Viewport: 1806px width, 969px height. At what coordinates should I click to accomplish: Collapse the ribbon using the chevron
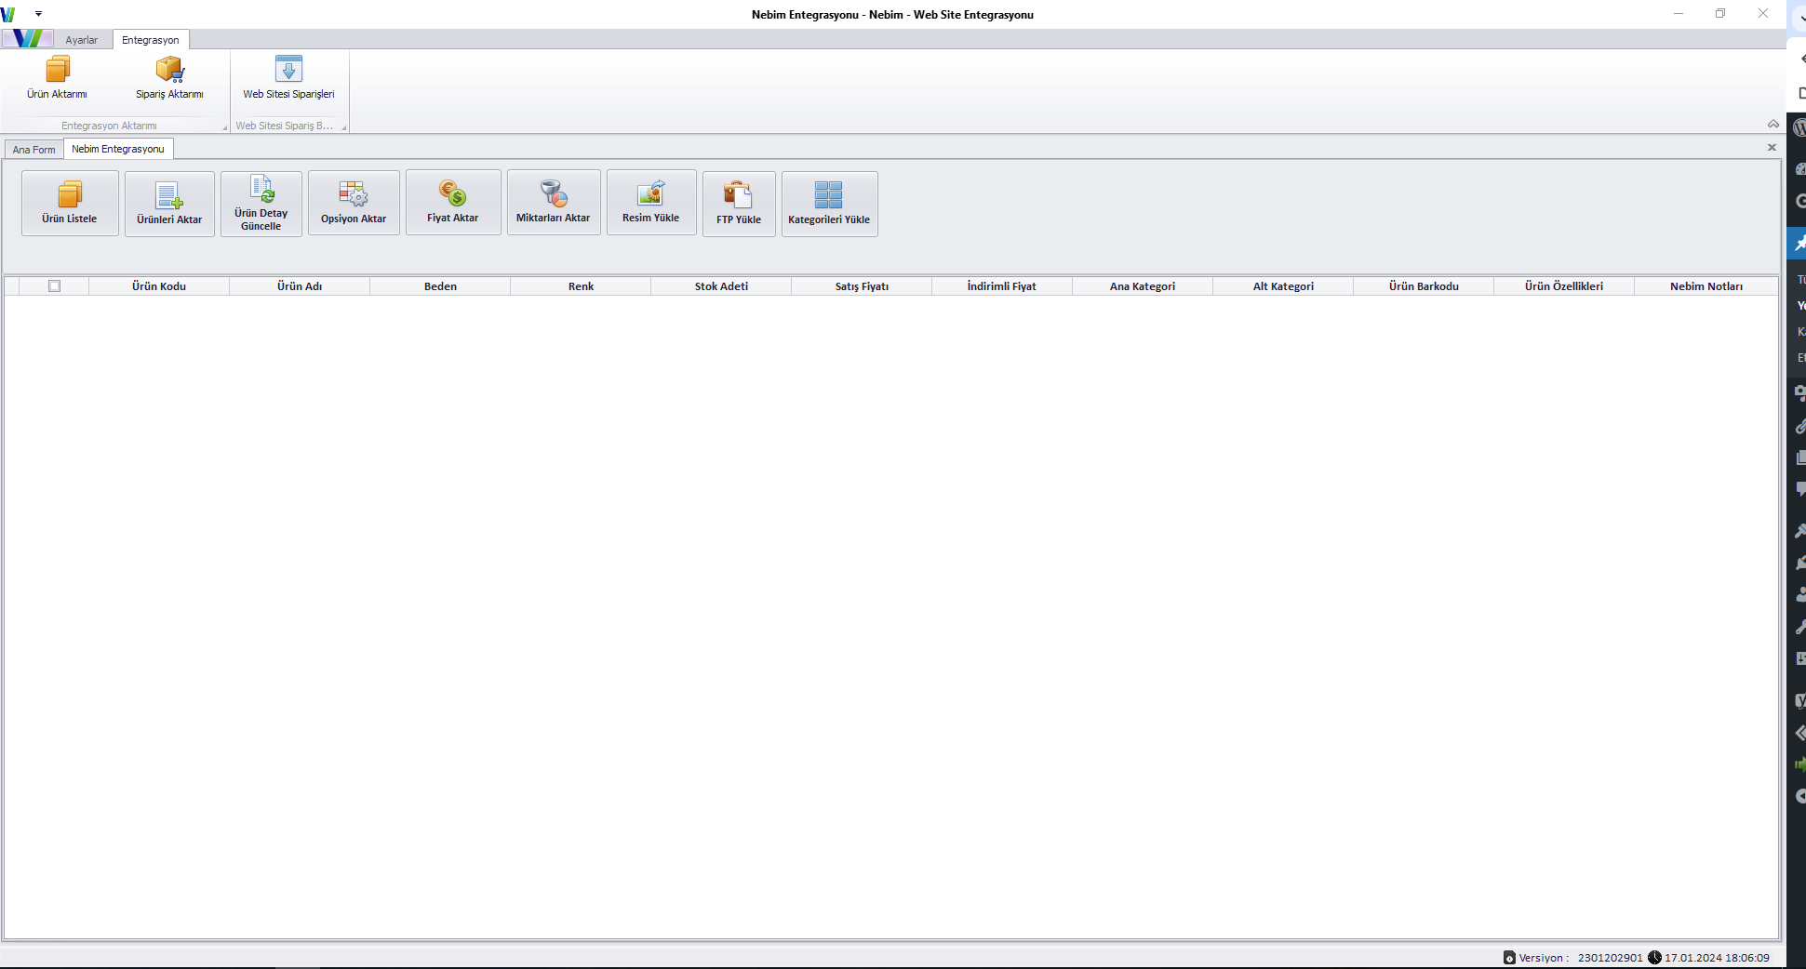click(1773, 124)
